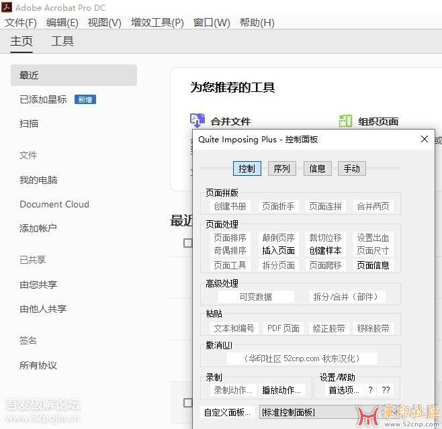Viewport: 442px width, 429px height.
Task: Click the 组织页面 tool icon
Action: coord(345,121)
